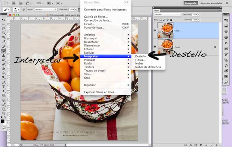Choose Nubes de diferencia
This screenshot has height=147, width=232.
(148, 67)
